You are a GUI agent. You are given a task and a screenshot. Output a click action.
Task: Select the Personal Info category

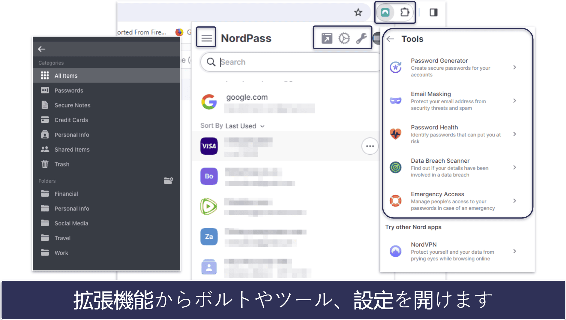point(106,135)
